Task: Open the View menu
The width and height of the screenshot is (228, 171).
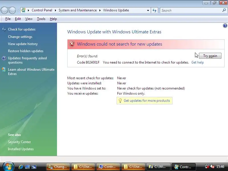Action: point(29,19)
